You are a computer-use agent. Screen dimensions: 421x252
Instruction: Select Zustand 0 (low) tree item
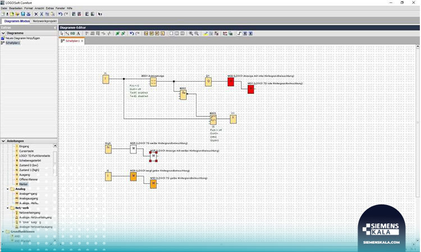point(29,166)
